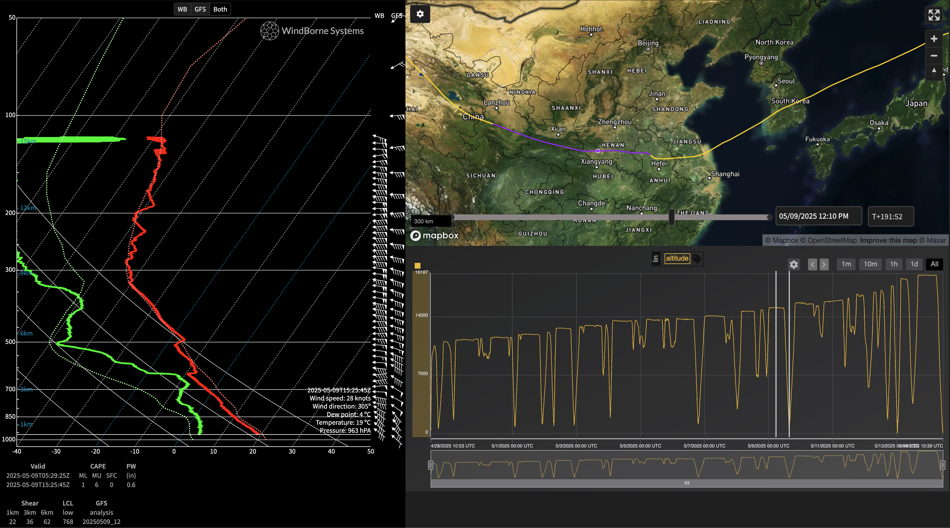Select the WB sounding source
This screenshot has width=950, height=528.
(x=182, y=9)
